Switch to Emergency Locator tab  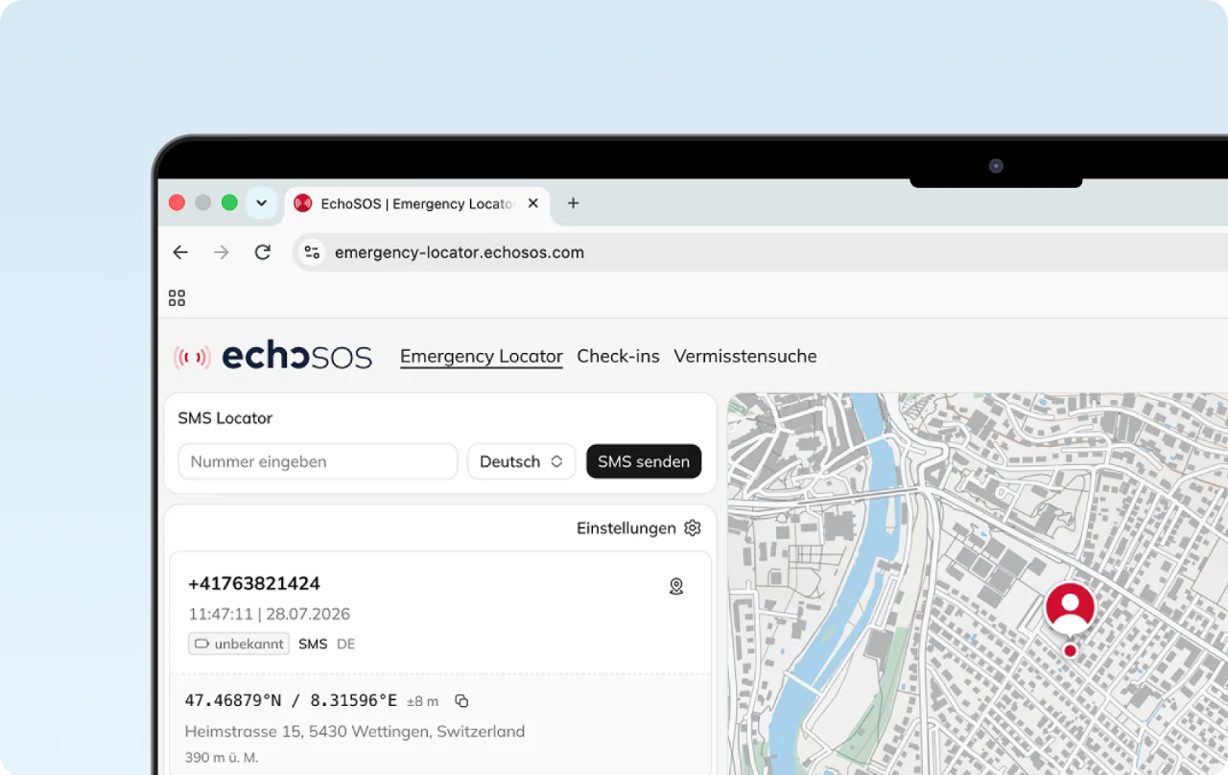pyautogui.click(x=482, y=357)
